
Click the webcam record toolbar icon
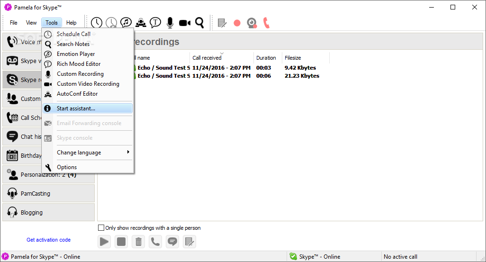(252, 23)
